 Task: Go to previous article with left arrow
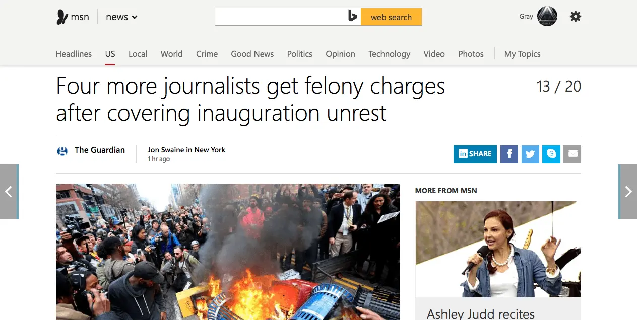9,192
